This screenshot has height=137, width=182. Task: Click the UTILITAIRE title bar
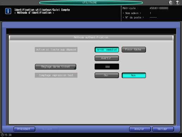pos(91,2)
